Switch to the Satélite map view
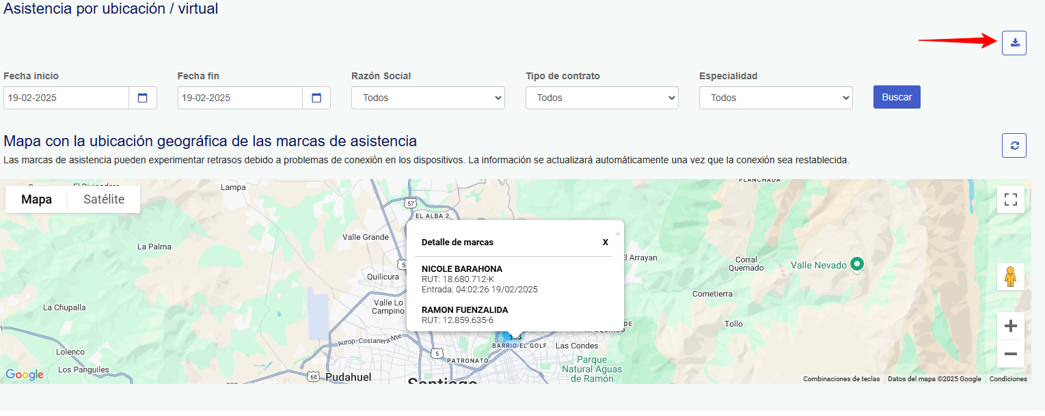1045x416 pixels. (x=104, y=199)
